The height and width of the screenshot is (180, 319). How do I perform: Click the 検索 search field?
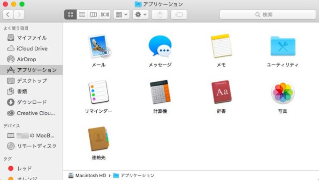click(268, 14)
